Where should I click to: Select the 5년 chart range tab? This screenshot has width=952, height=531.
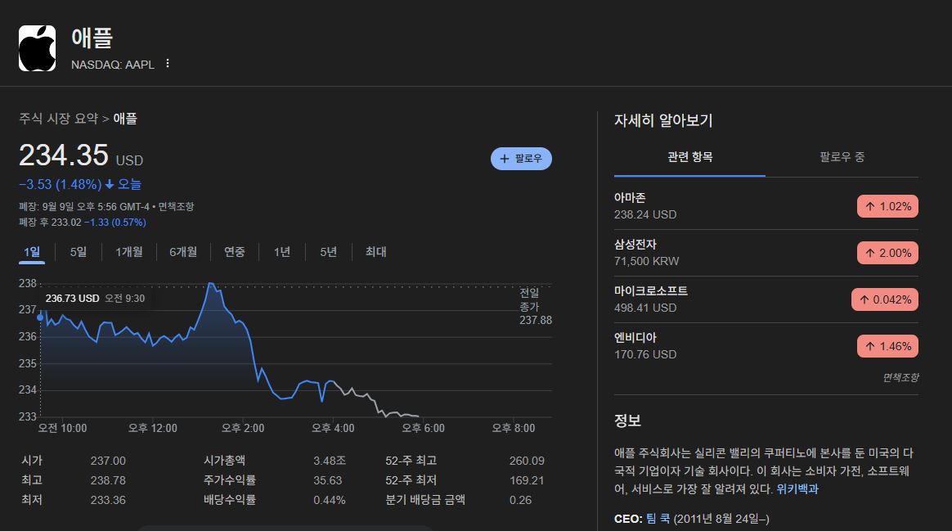(x=329, y=251)
